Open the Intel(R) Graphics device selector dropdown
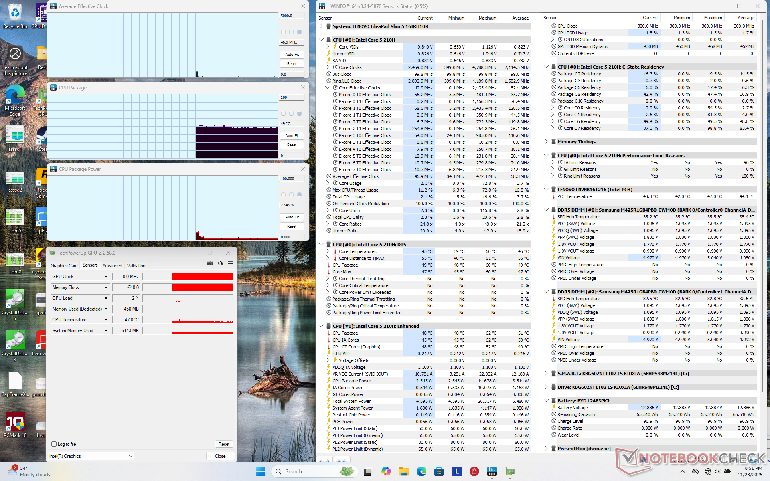Image resolution: width=770 pixels, height=481 pixels. click(131, 456)
